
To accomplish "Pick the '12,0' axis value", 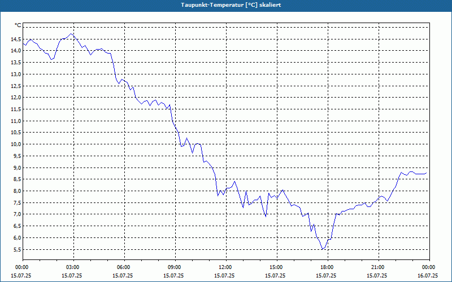I will click(x=16, y=97).
